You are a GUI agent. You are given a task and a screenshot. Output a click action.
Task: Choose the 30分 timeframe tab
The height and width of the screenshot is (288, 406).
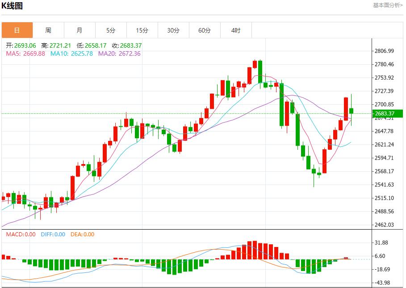click(x=173, y=30)
